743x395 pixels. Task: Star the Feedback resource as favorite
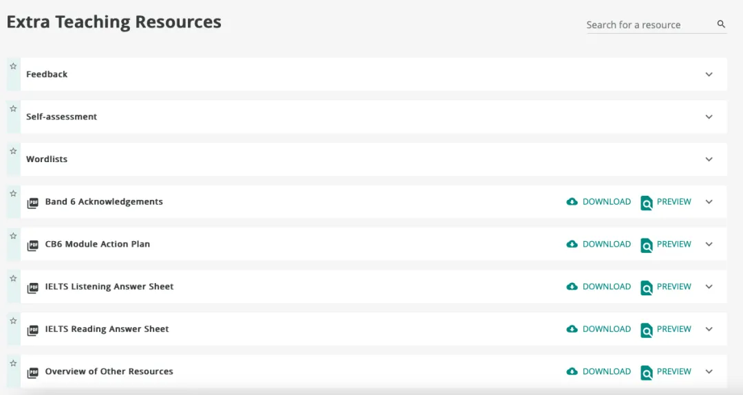pyautogui.click(x=13, y=66)
